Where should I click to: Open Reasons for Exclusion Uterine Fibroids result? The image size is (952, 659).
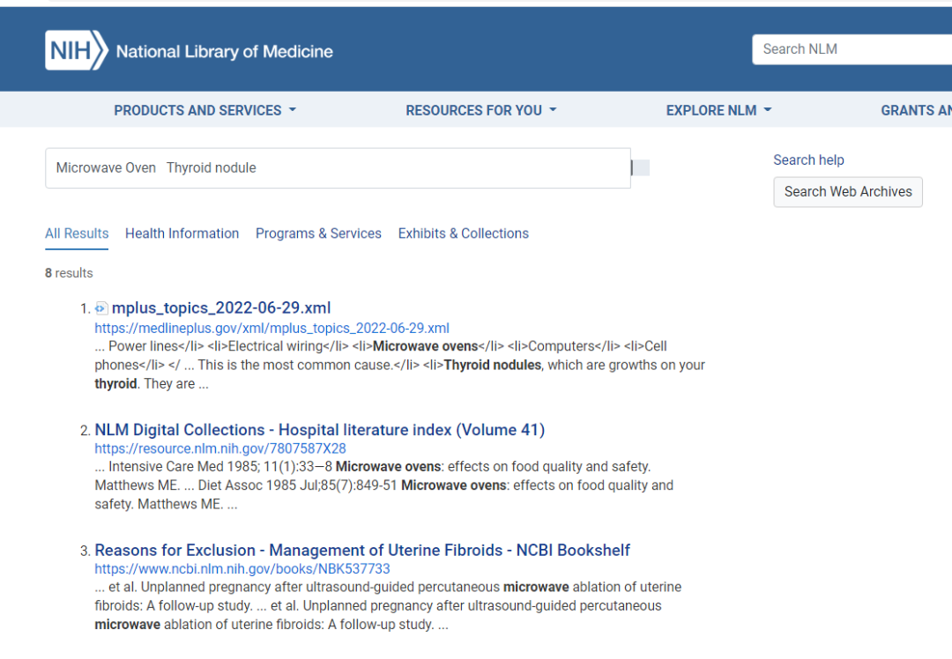(x=362, y=551)
